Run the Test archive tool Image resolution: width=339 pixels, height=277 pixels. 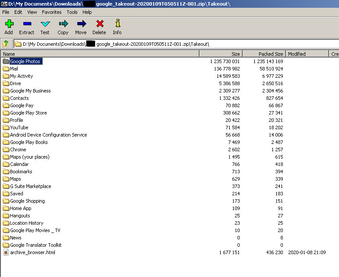coord(45,24)
